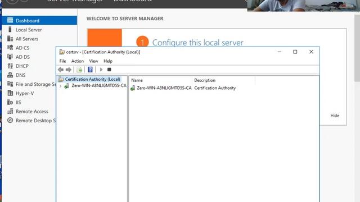This screenshot has width=360, height=202.
Task: Open the View menu in certsrv
Action: (x=93, y=61)
